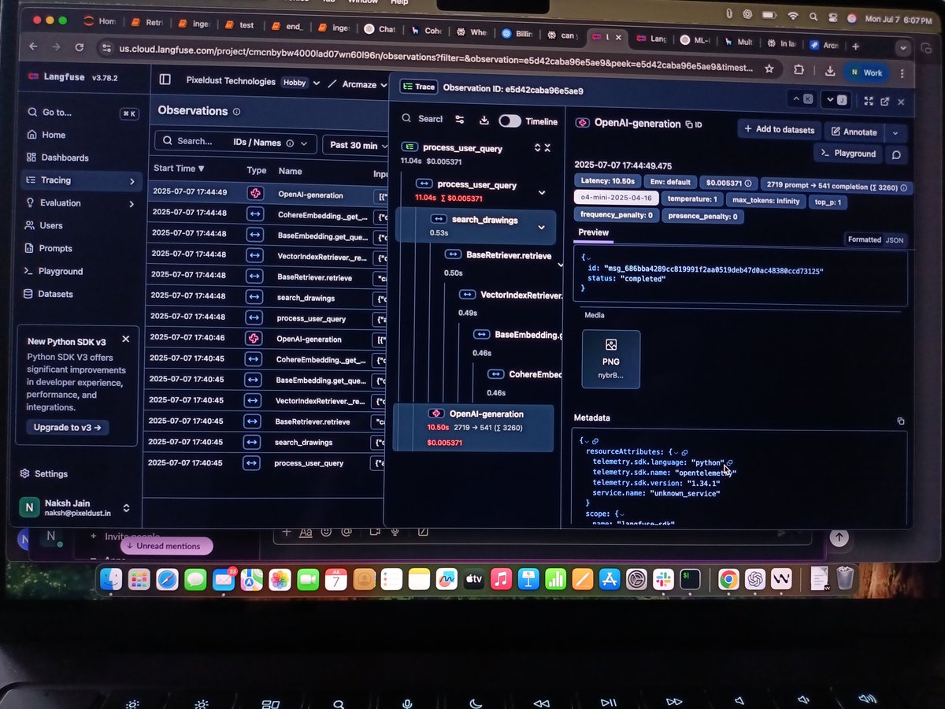
Task: Open OpenAI-generation row dated 17:40:46
Action: [x=268, y=339]
